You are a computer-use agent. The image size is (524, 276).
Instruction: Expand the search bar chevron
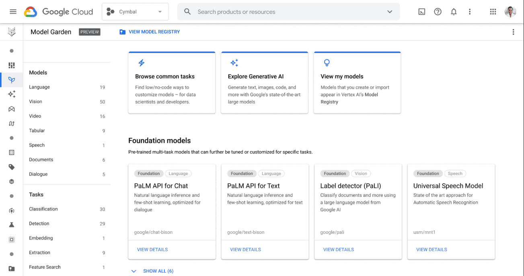point(390,12)
